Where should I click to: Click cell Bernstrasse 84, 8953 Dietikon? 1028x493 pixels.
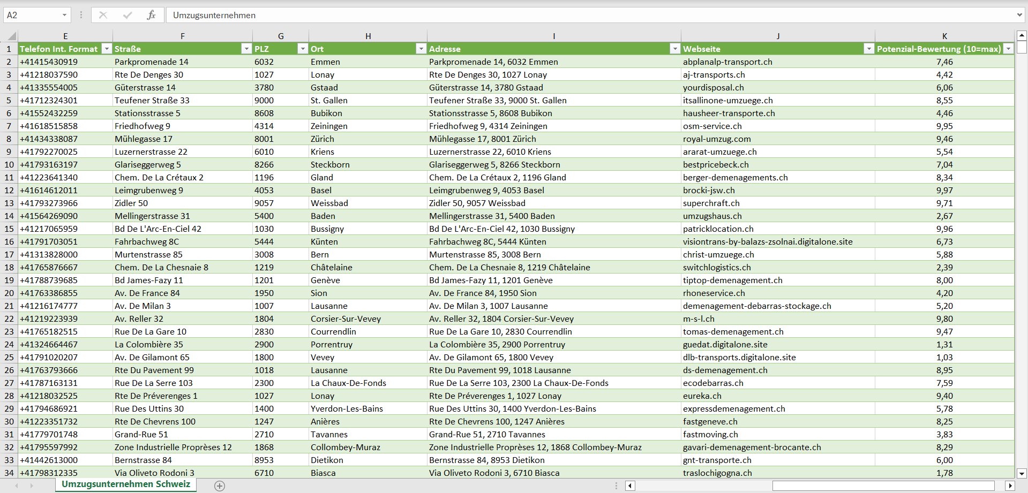(x=554, y=460)
